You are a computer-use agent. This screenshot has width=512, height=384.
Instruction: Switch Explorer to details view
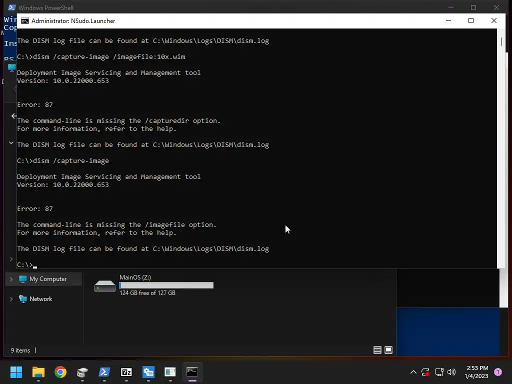377,350
